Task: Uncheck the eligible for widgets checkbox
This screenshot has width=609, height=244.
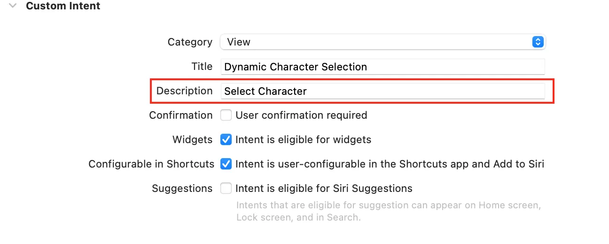Action: click(226, 139)
